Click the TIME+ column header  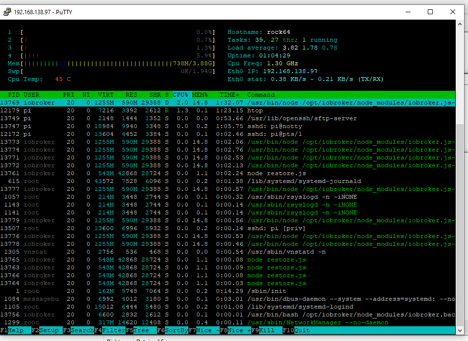point(230,95)
